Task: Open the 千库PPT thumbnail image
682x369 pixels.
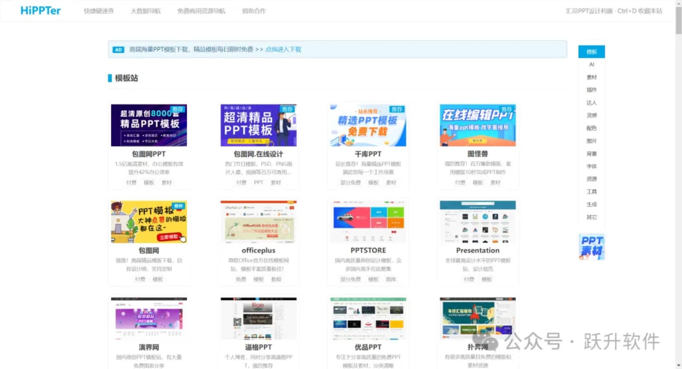Action: (x=368, y=125)
